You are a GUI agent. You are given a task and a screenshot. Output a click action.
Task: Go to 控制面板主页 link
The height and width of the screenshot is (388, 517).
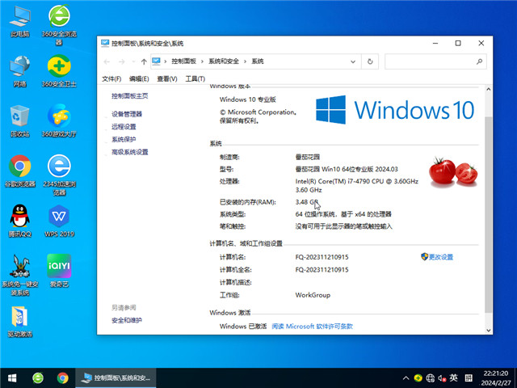coord(129,96)
